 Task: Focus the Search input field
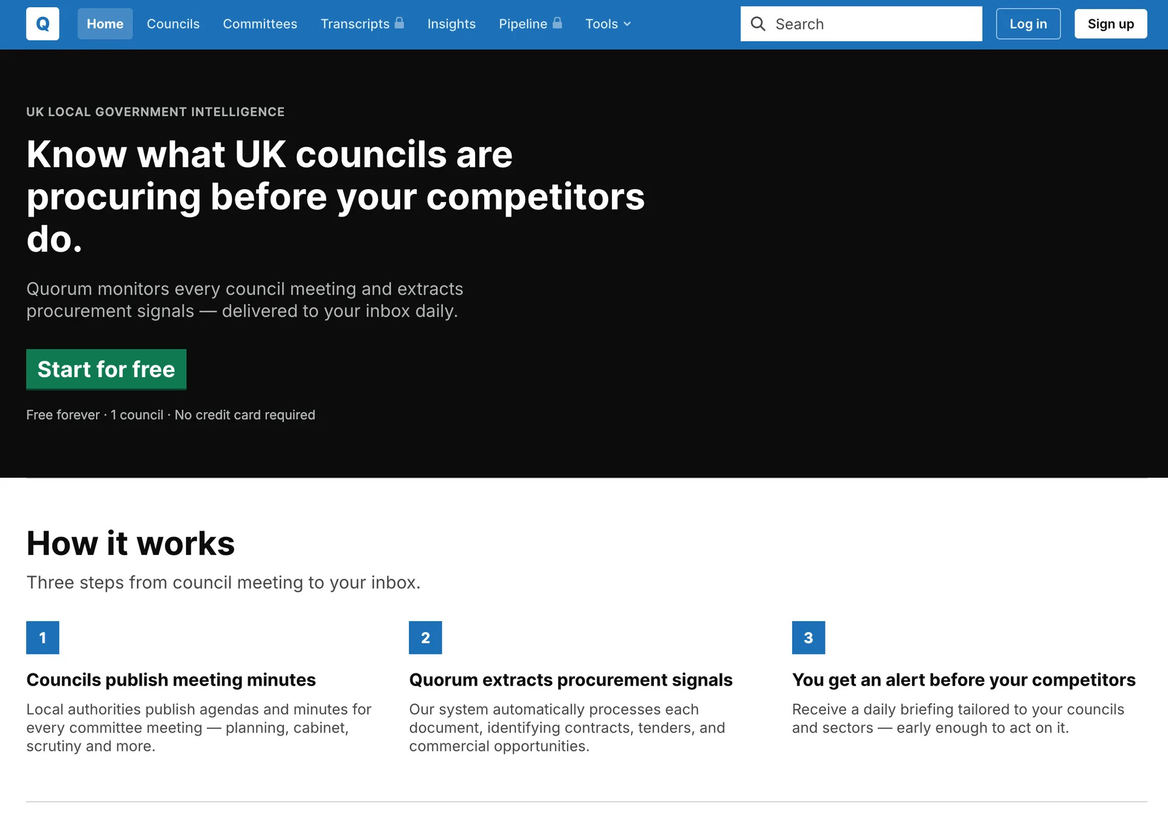(861, 24)
